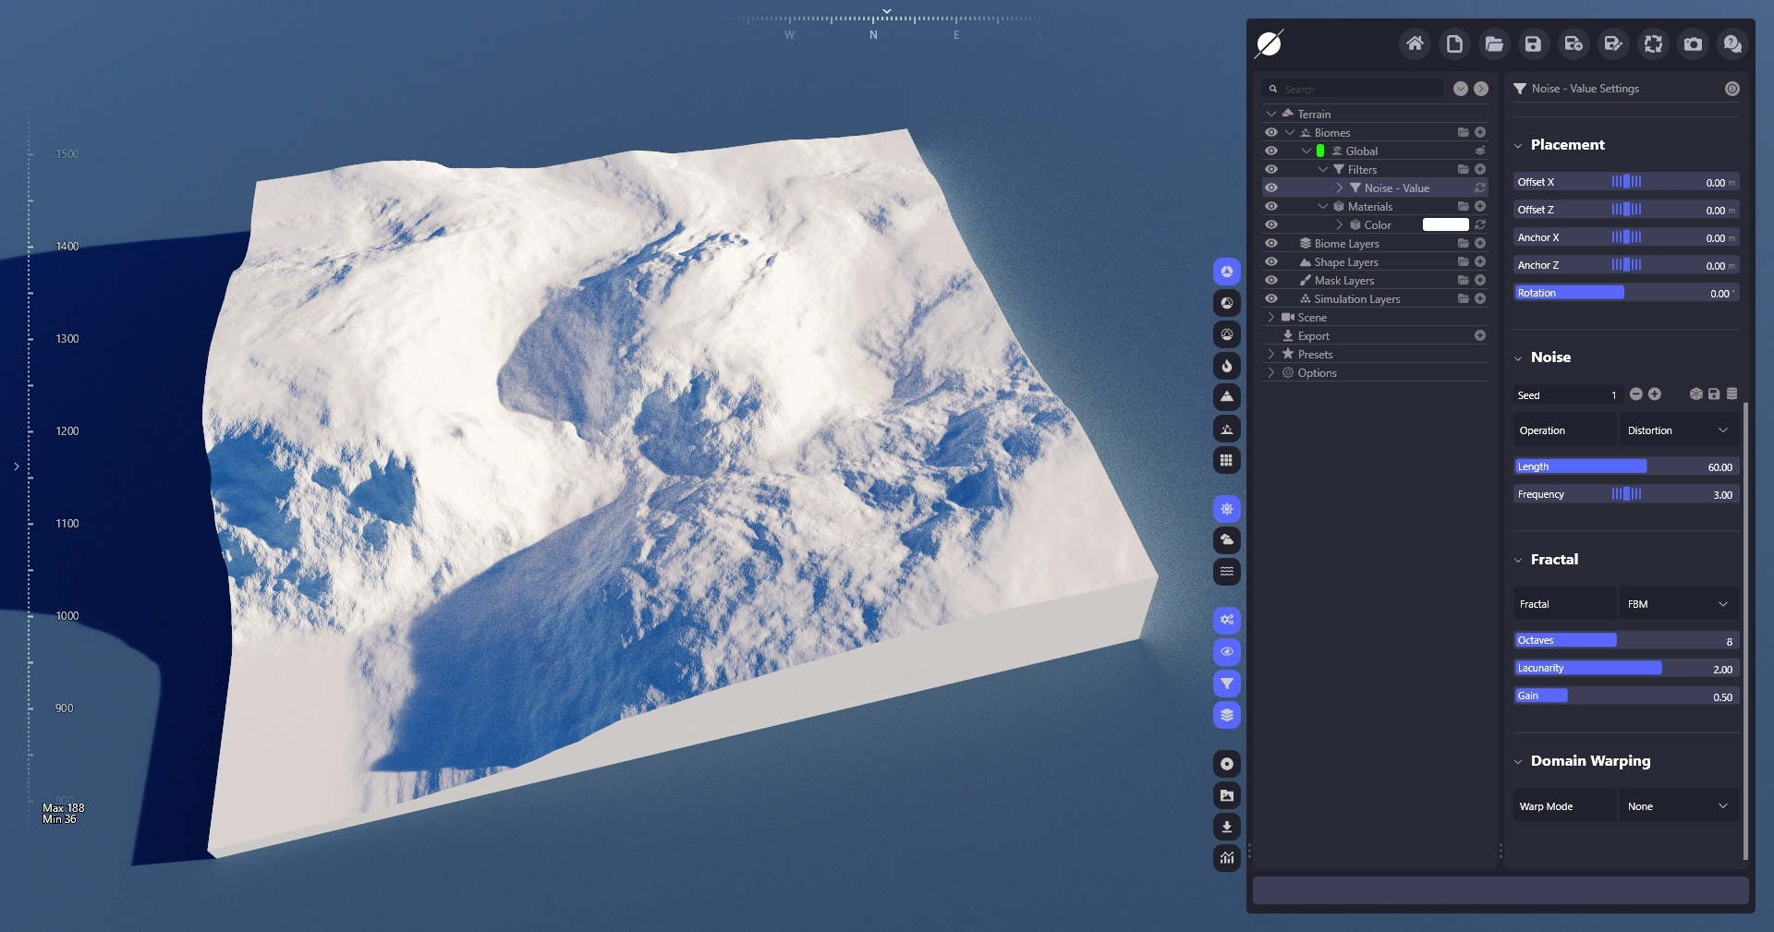Toggle visibility of Simulation Layers
The height and width of the screenshot is (932, 1774).
coord(1271,299)
